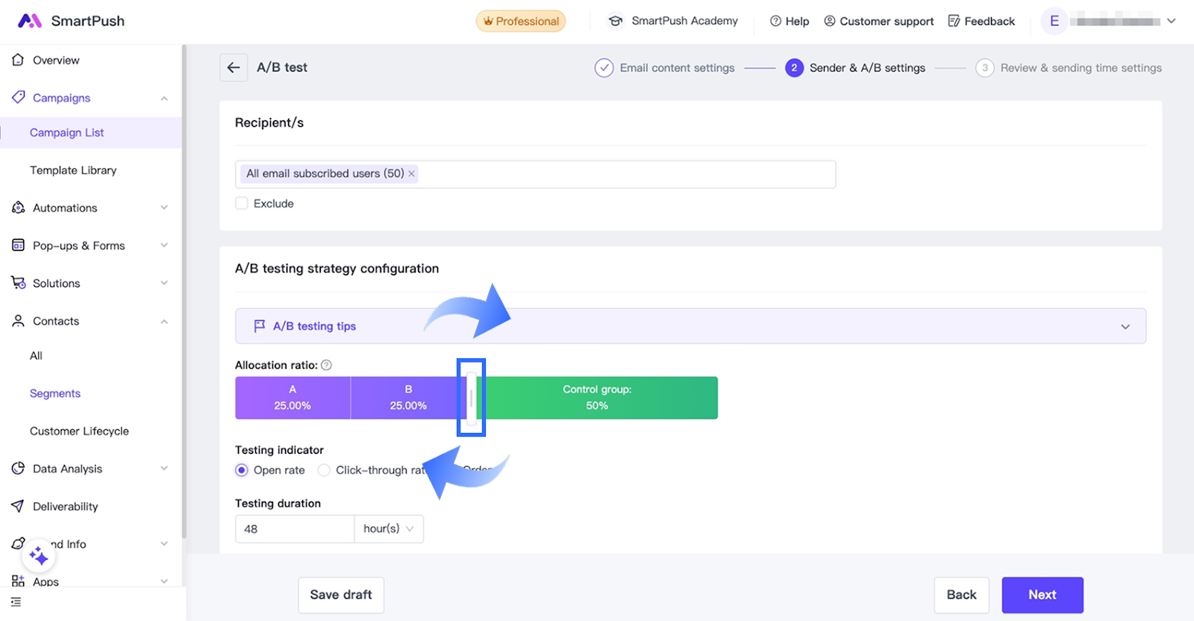Image resolution: width=1194 pixels, height=621 pixels.
Task: Click the SmartPush logo icon
Action: [x=30, y=21]
